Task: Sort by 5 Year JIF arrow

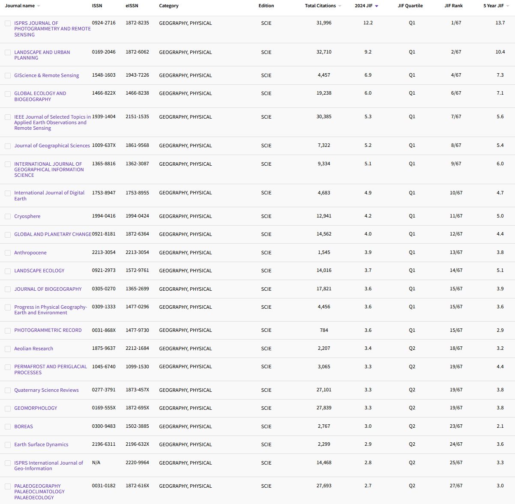Action: [508, 6]
